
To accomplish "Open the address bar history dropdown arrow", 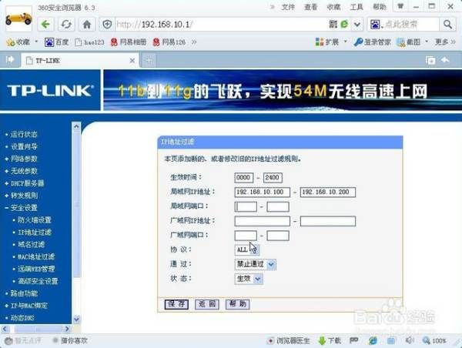I will [x=357, y=25].
